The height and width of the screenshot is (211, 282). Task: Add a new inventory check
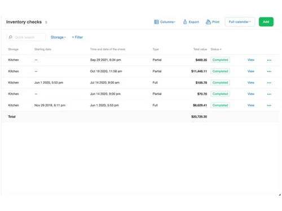click(x=266, y=22)
